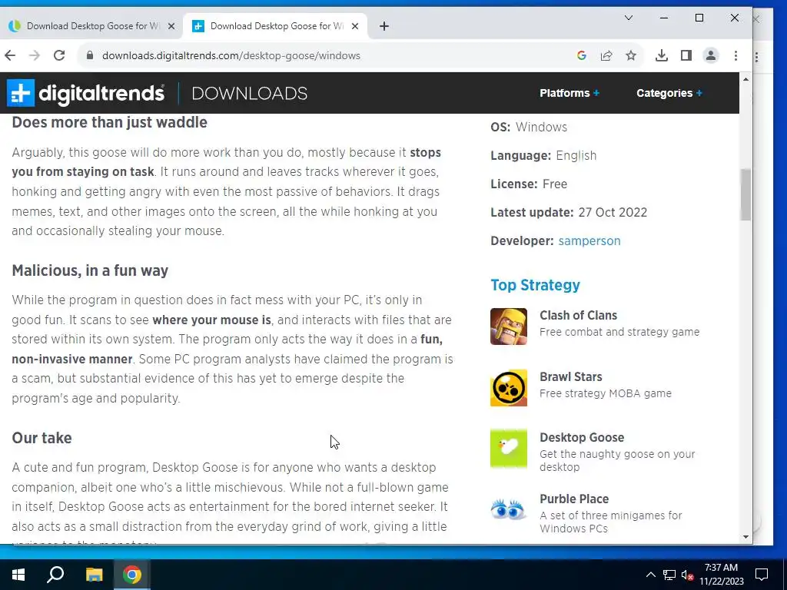Click the 'Our take' heading
This screenshot has width=787, height=590.
click(42, 438)
